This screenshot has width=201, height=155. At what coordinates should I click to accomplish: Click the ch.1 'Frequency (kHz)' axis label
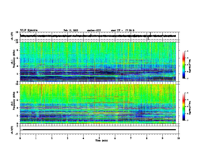coord(14,59)
